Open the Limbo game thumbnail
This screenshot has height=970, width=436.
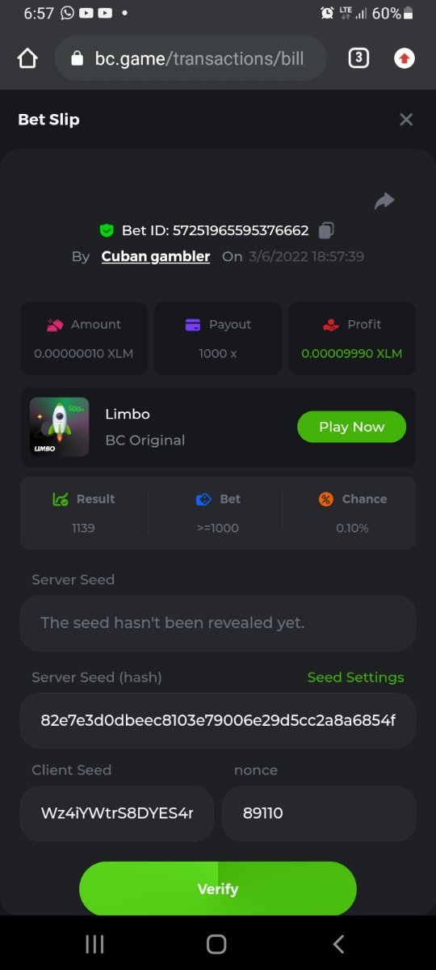59,427
